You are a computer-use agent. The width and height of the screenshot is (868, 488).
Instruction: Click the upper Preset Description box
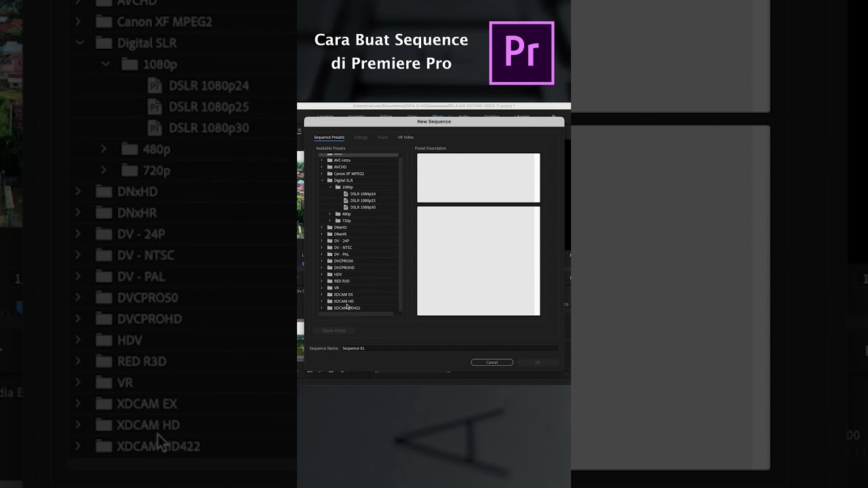tap(479, 178)
